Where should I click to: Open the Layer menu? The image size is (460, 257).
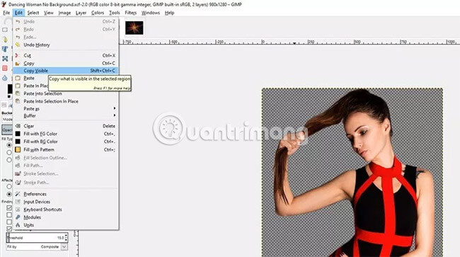pyautogui.click(x=81, y=13)
